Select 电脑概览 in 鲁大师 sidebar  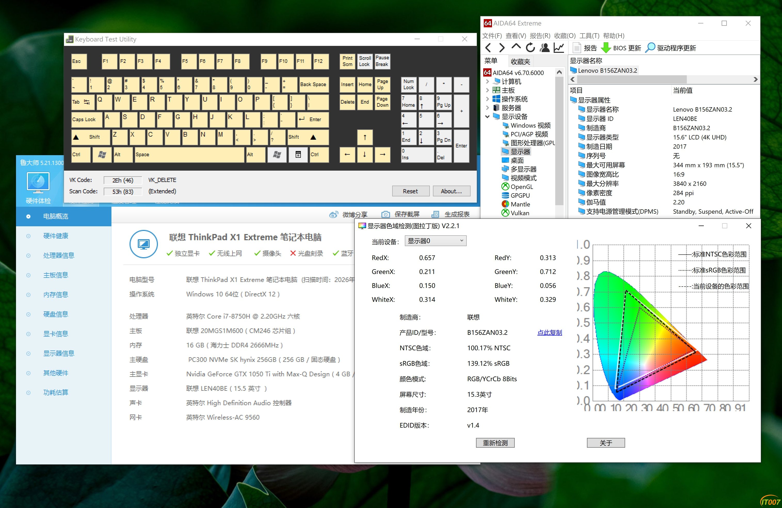tap(63, 216)
